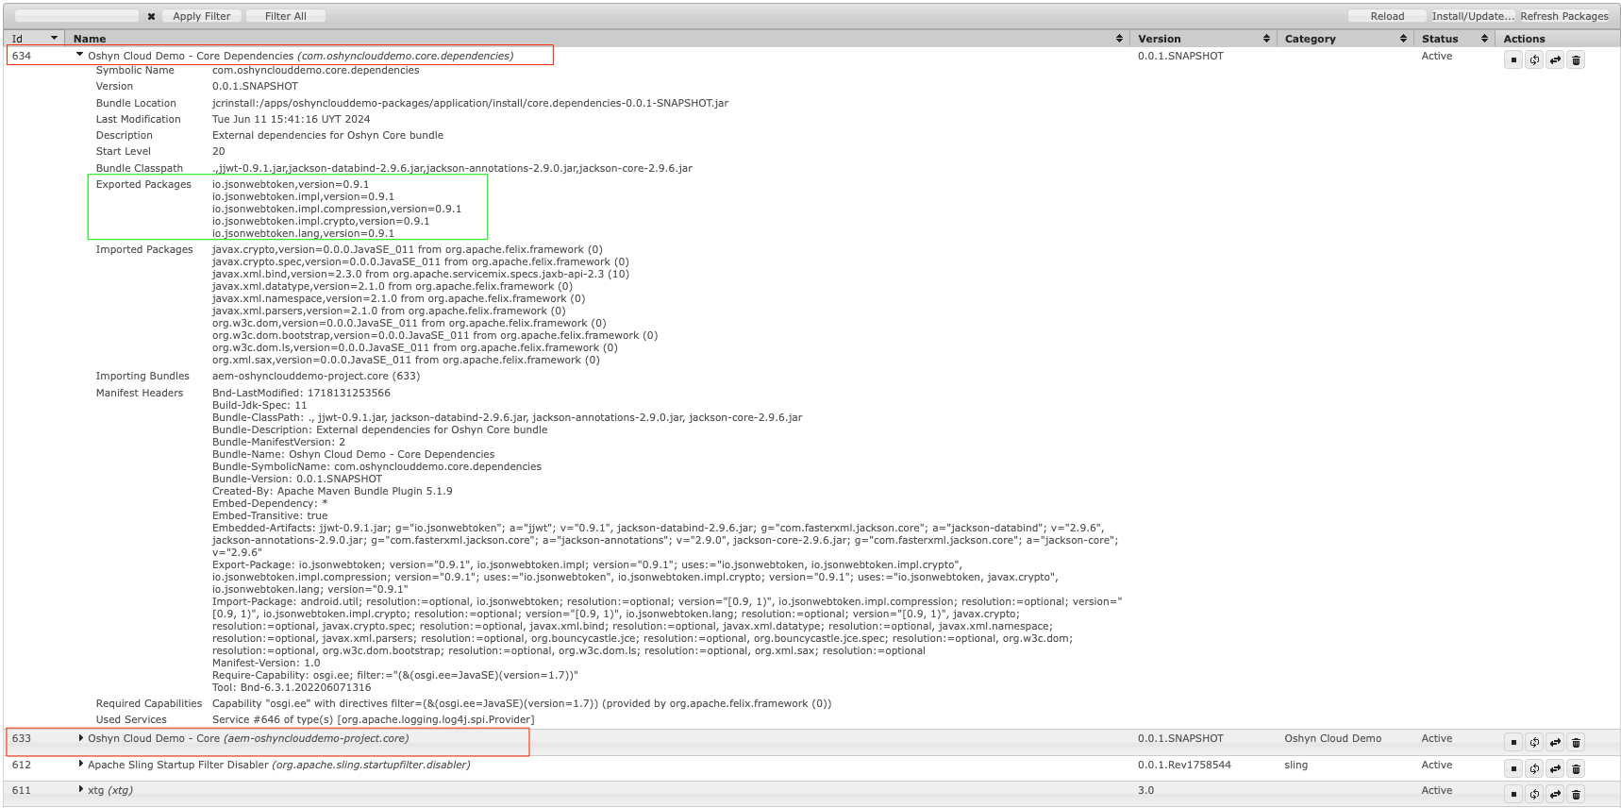This screenshot has width=1621, height=808.
Task: Expand Oshyn Cloud Demo - Core bundle 633
Action: (x=80, y=738)
